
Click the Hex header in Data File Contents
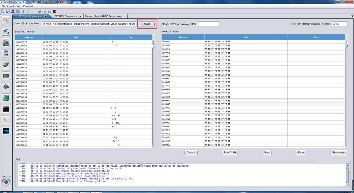76,37
